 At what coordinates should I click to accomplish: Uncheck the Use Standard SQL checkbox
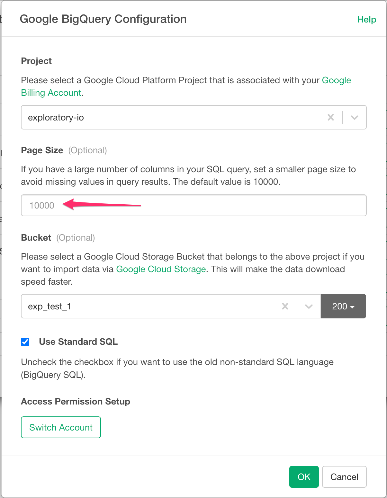click(x=25, y=342)
